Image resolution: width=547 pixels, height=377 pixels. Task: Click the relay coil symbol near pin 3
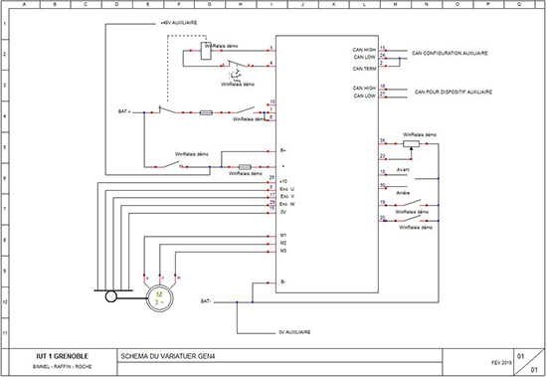coord(206,51)
